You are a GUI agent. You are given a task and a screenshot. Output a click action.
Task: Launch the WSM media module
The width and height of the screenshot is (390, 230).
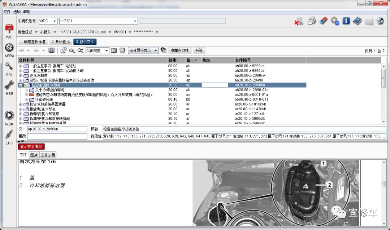[9, 118]
